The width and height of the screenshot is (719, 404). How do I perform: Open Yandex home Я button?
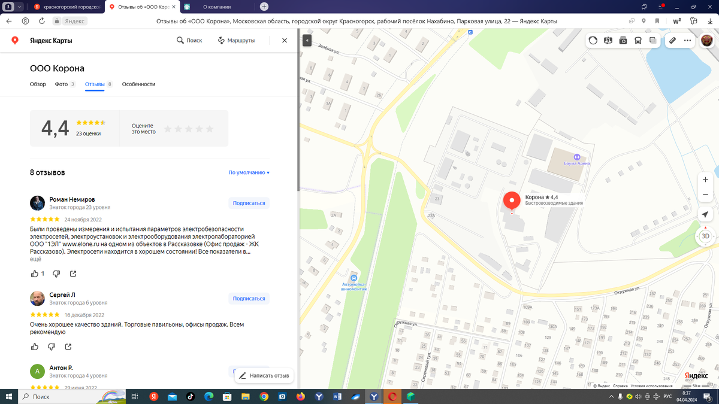tap(25, 21)
